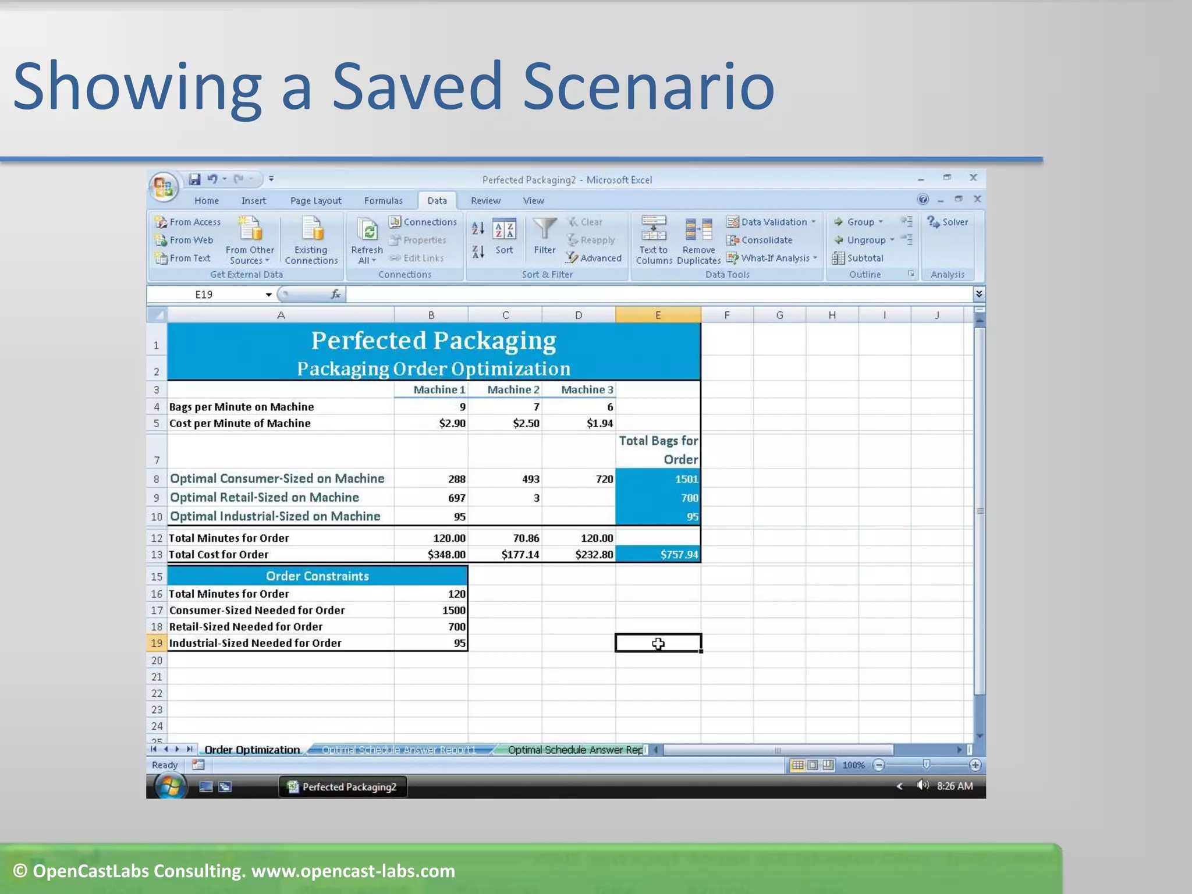Viewport: 1192px width, 894px height.
Task: Click the insert function fx button
Action: click(335, 294)
